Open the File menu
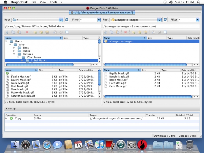 (x=34, y=2)
